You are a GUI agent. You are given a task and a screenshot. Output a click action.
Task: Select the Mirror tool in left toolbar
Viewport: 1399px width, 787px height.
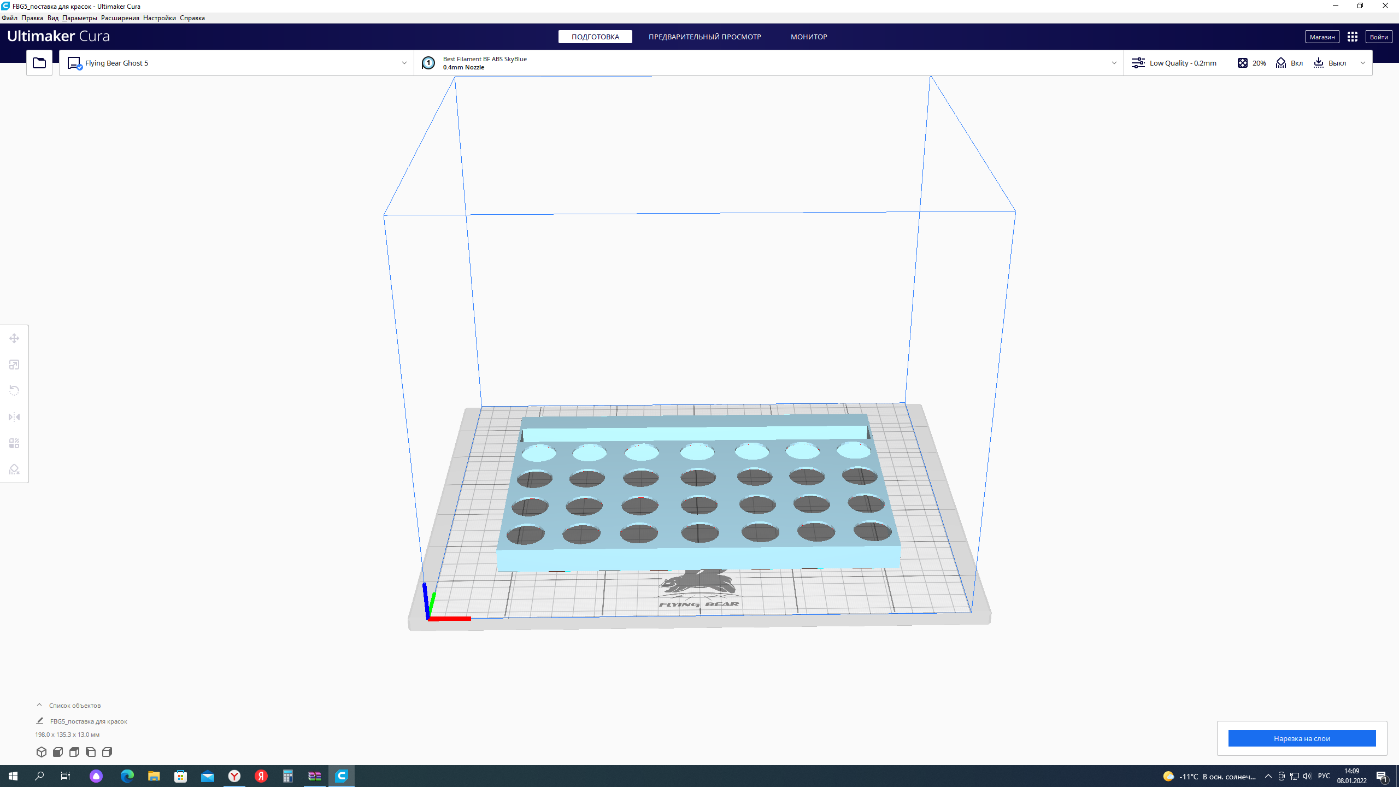[14, 417]
